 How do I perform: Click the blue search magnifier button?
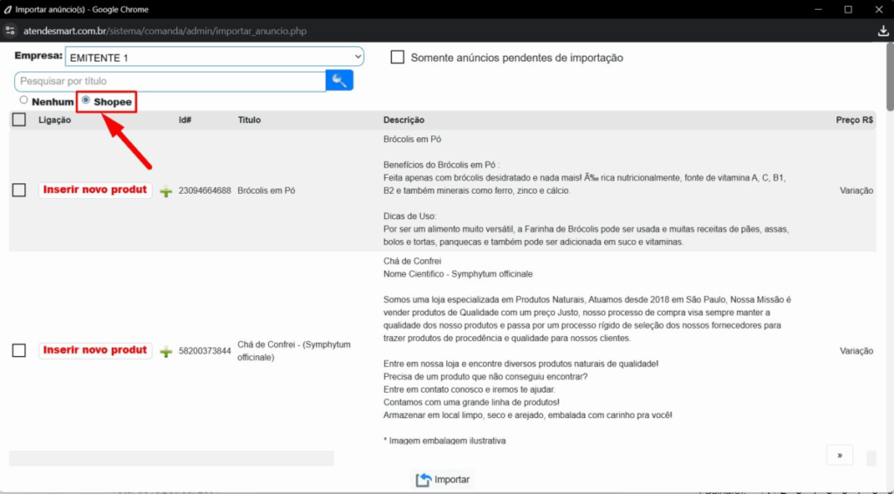[x=340, y=80]
